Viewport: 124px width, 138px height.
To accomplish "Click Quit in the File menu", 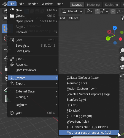I will (x=33, y=113).
